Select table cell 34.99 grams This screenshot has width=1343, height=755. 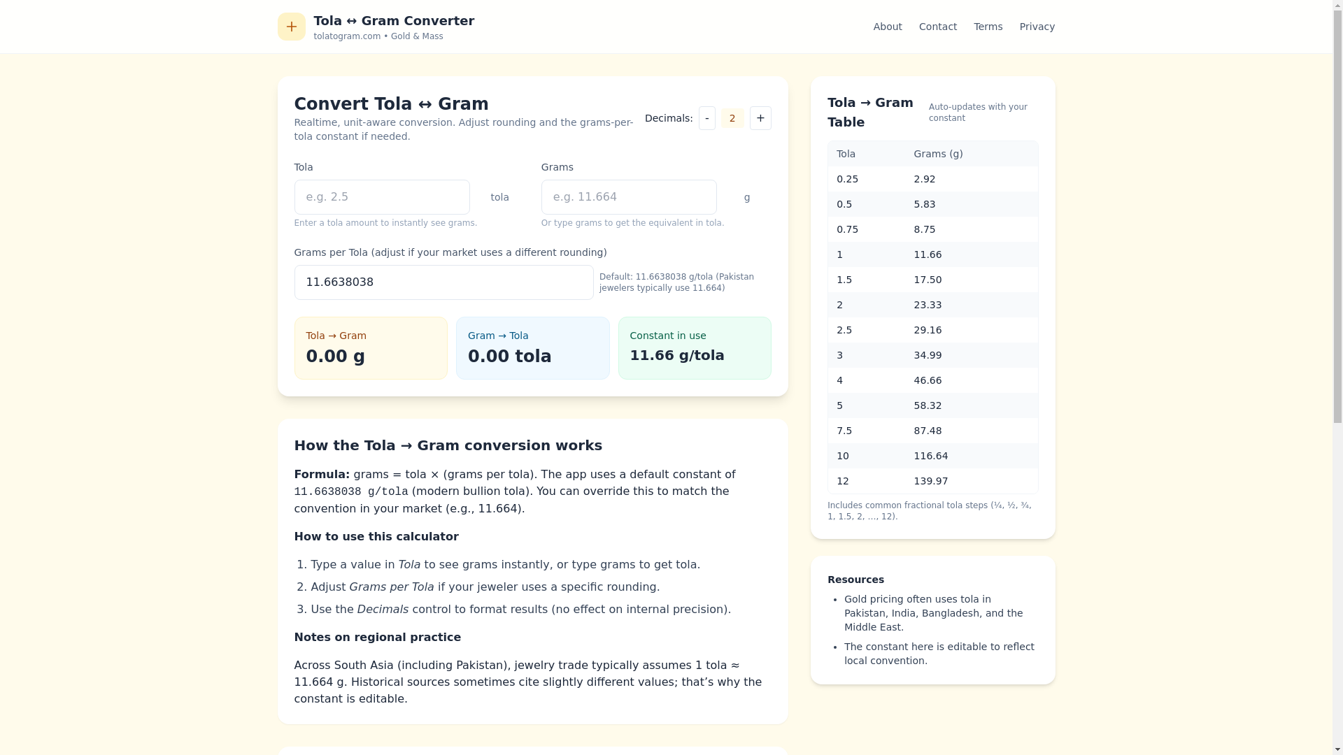tap(928, 355)
